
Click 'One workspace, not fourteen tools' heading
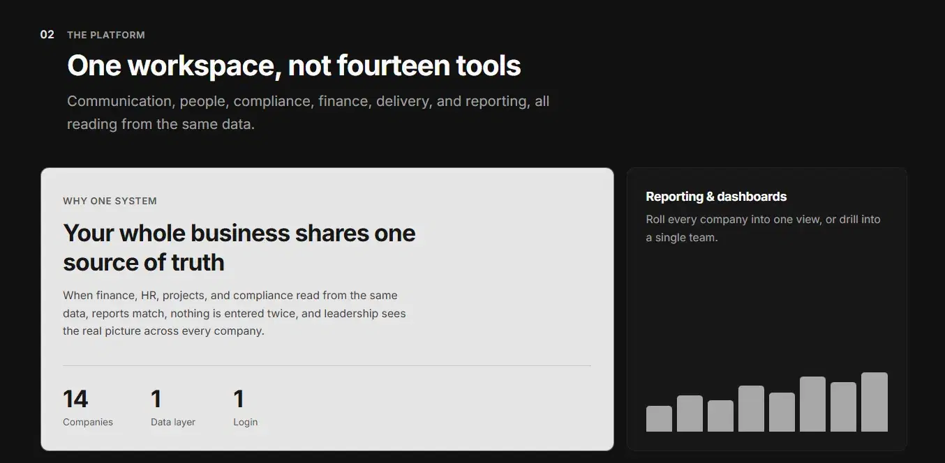(294, 66)
